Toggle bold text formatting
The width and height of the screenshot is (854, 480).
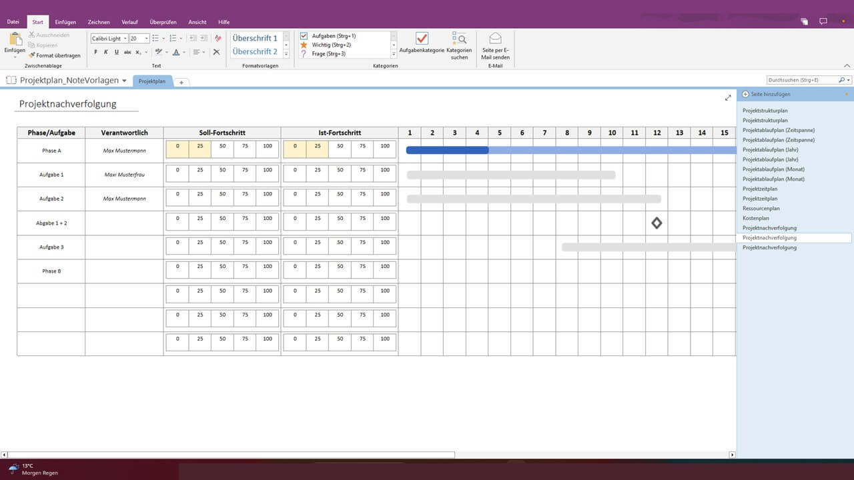96,51
